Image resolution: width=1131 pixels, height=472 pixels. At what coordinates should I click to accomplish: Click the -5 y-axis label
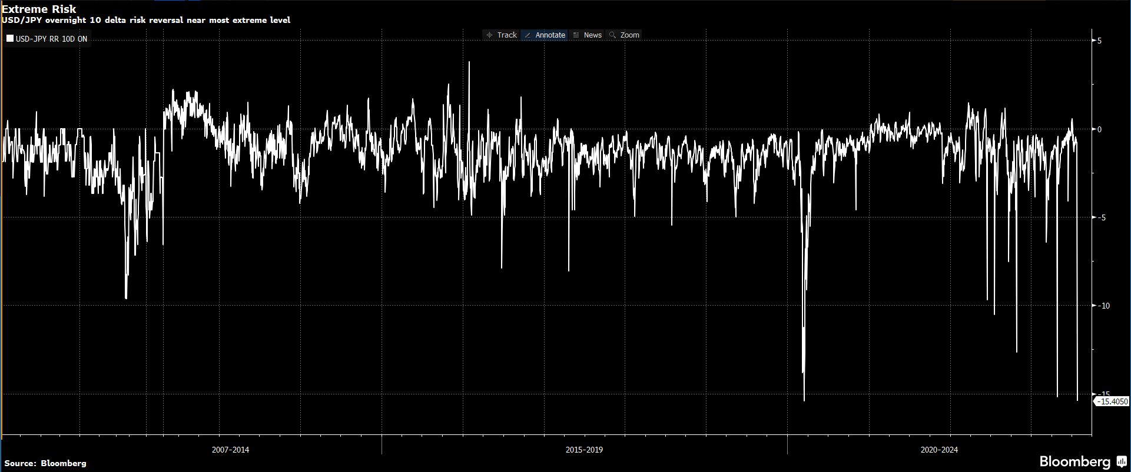1100,217
